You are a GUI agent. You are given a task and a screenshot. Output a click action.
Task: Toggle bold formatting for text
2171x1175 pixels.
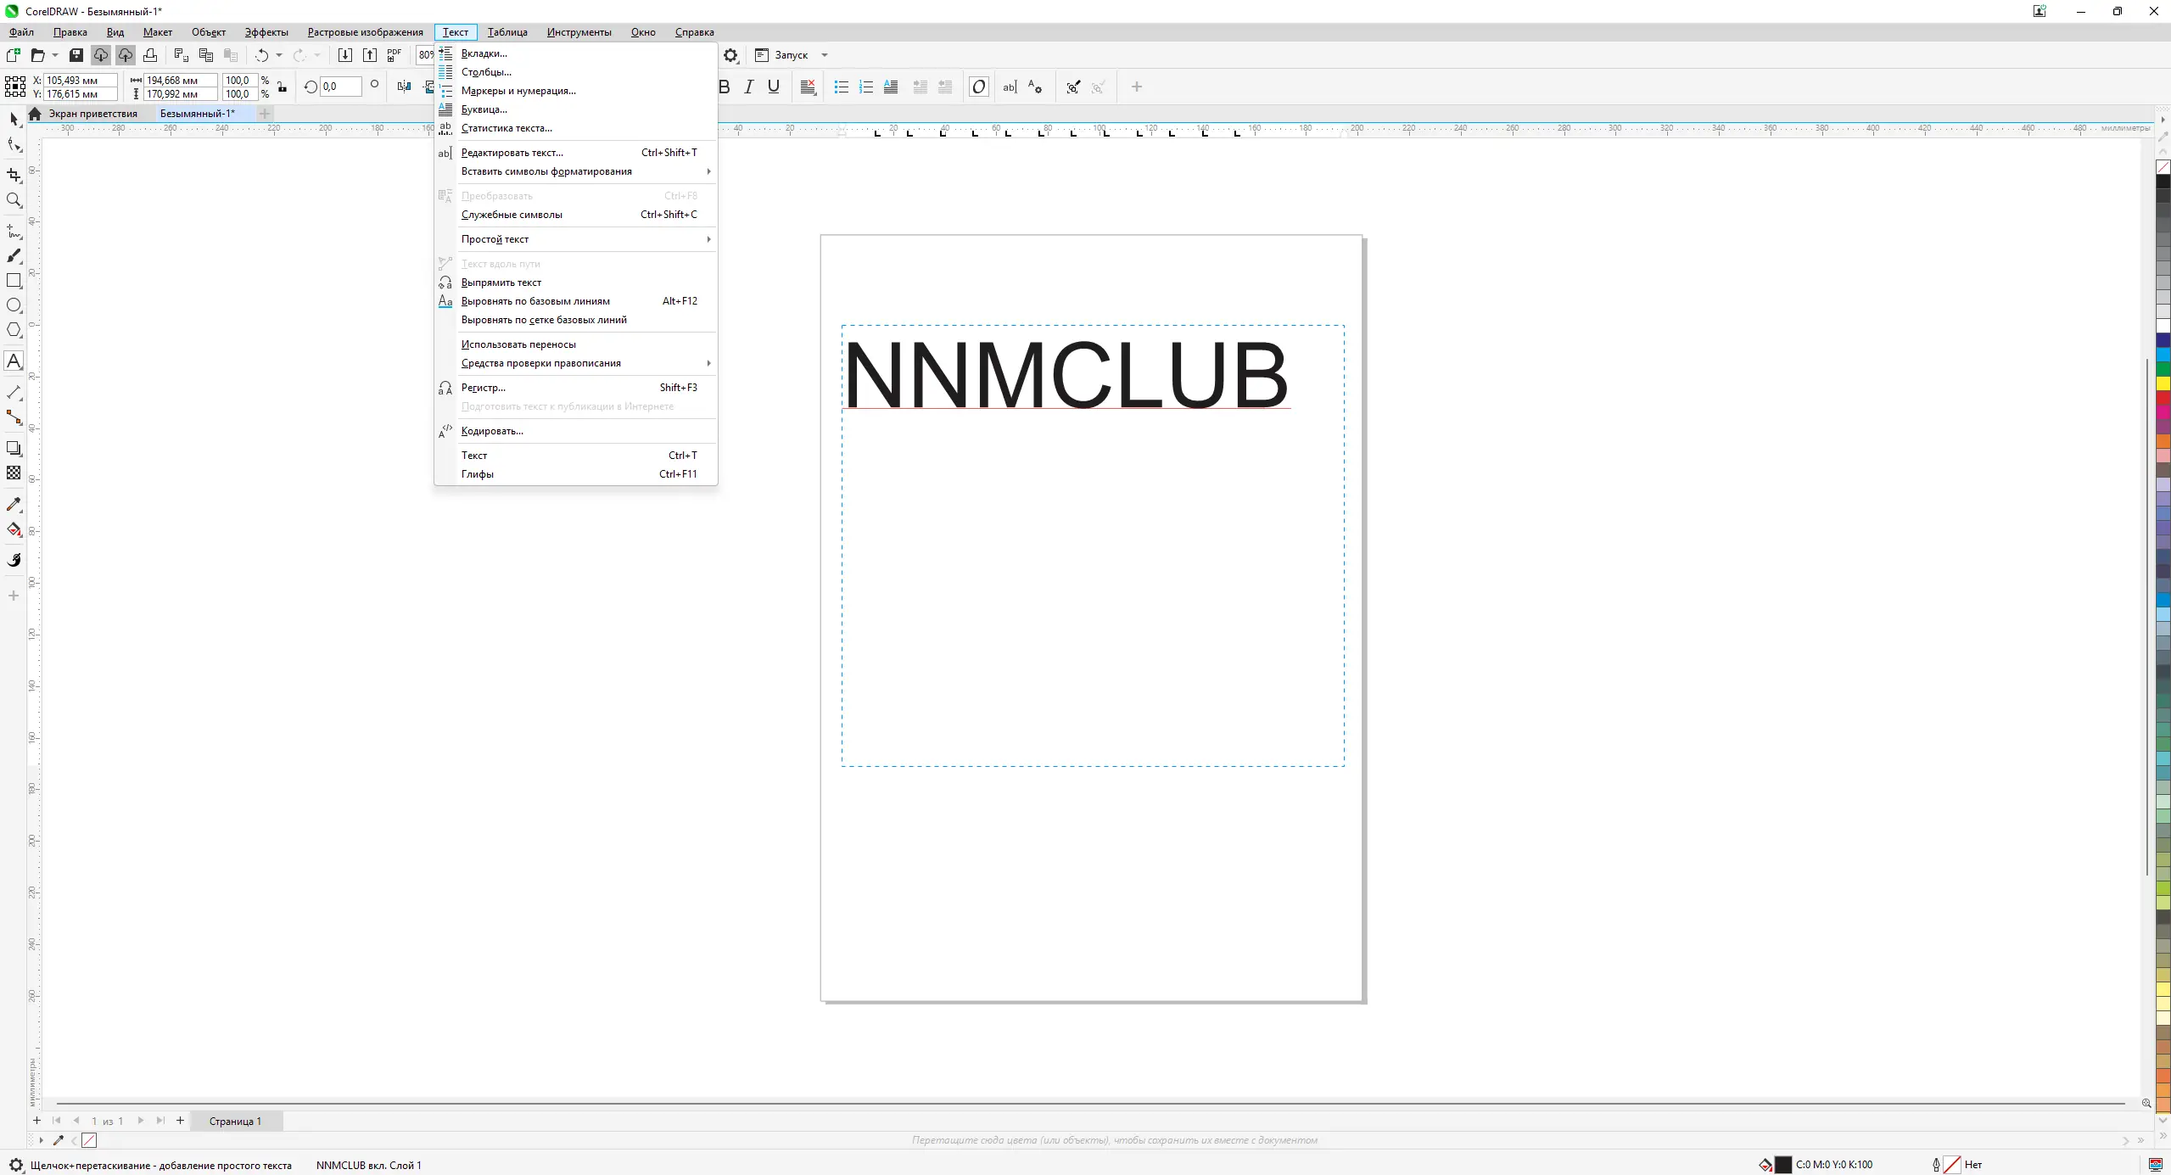724,87
